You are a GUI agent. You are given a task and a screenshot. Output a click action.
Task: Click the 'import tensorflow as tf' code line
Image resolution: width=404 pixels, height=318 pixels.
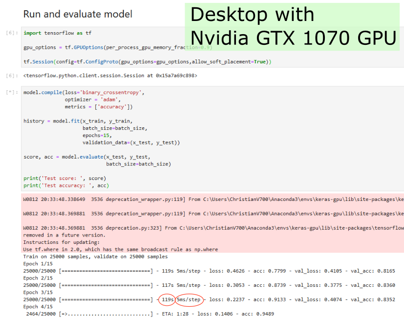[x=58, y=33]
